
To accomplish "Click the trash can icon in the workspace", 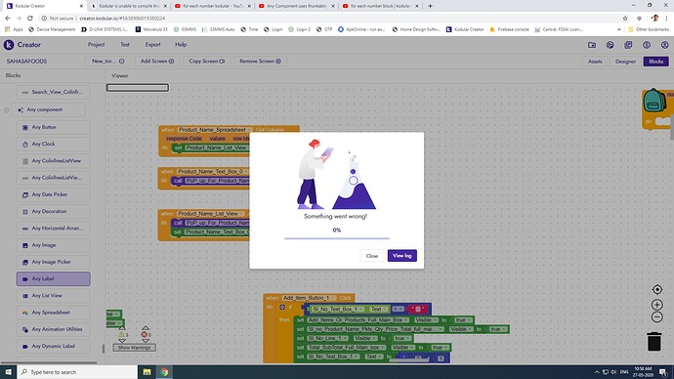I will 653,341.
